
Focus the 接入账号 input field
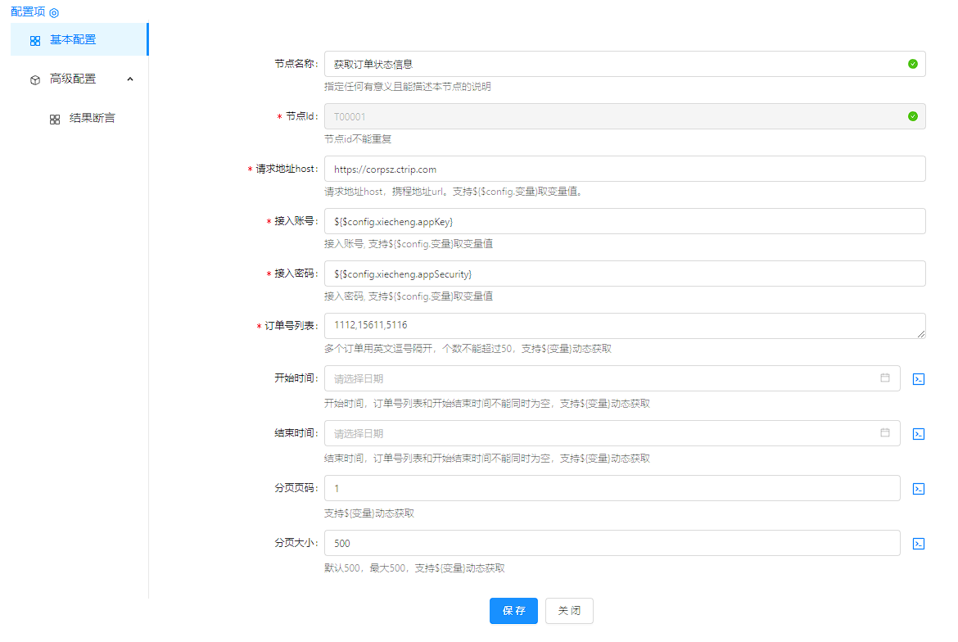point(624,221)
